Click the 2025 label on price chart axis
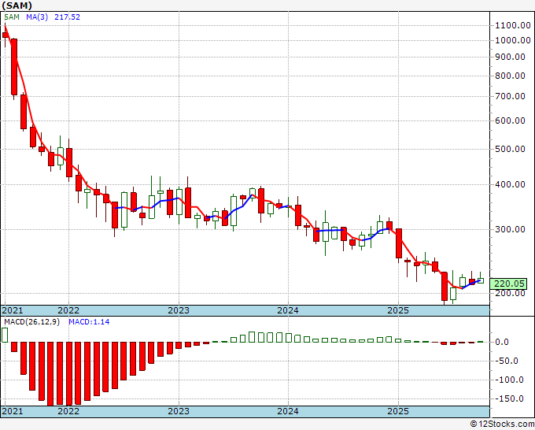This screenshot has width=535, height=430. coord(398,310)
